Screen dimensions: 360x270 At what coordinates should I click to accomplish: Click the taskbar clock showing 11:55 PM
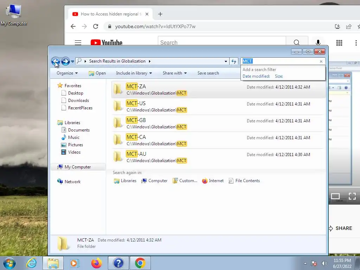[x=342, y=263]
